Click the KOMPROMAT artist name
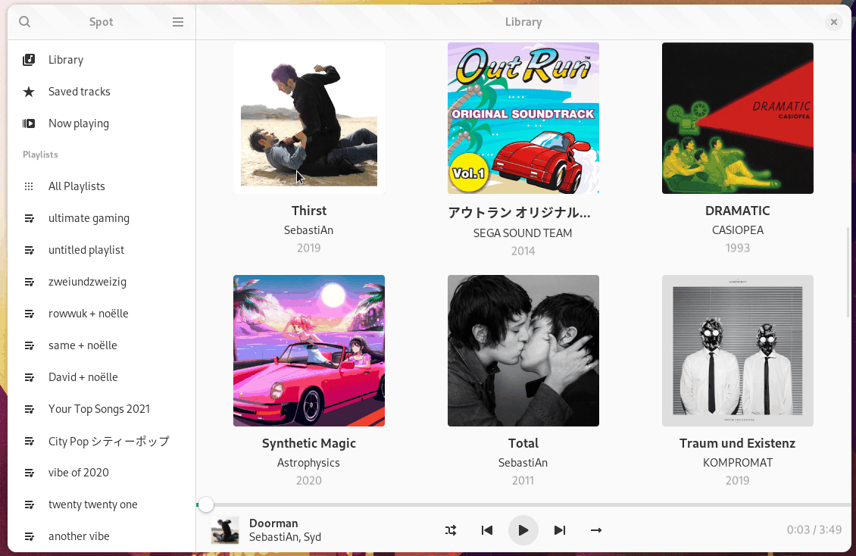856x556 pixels. [738, 463]
